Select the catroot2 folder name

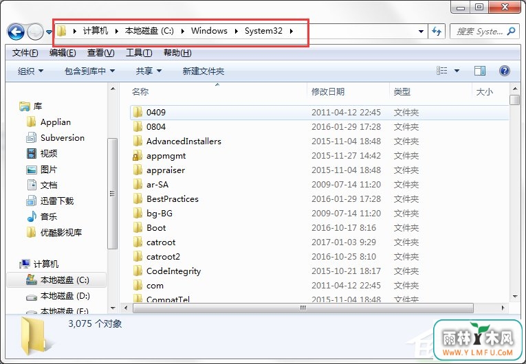click(163, 256)
